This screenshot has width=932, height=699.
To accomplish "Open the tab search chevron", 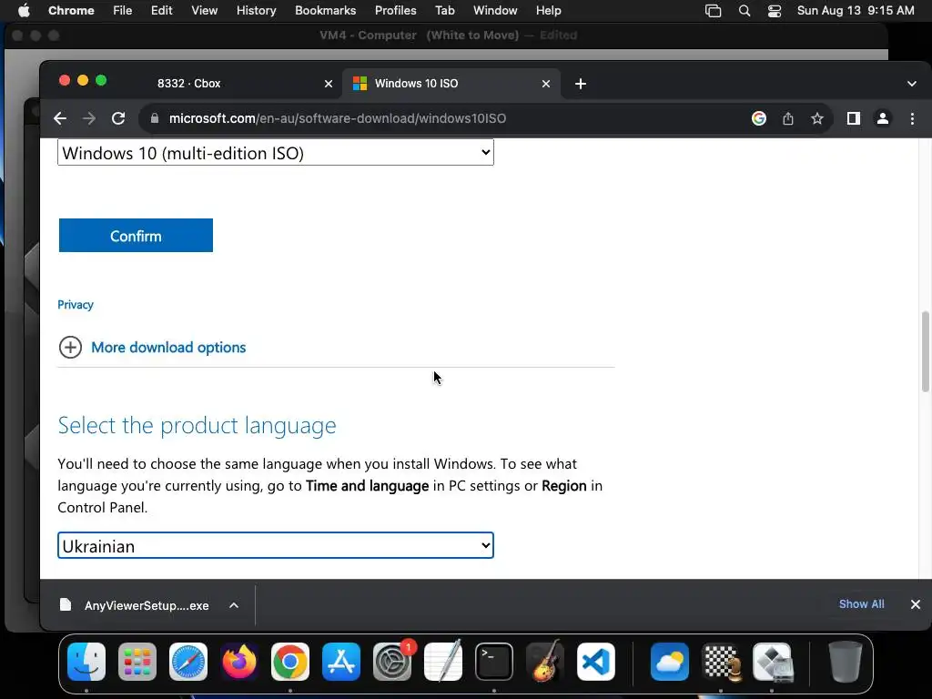I will (x=912, y=84).
